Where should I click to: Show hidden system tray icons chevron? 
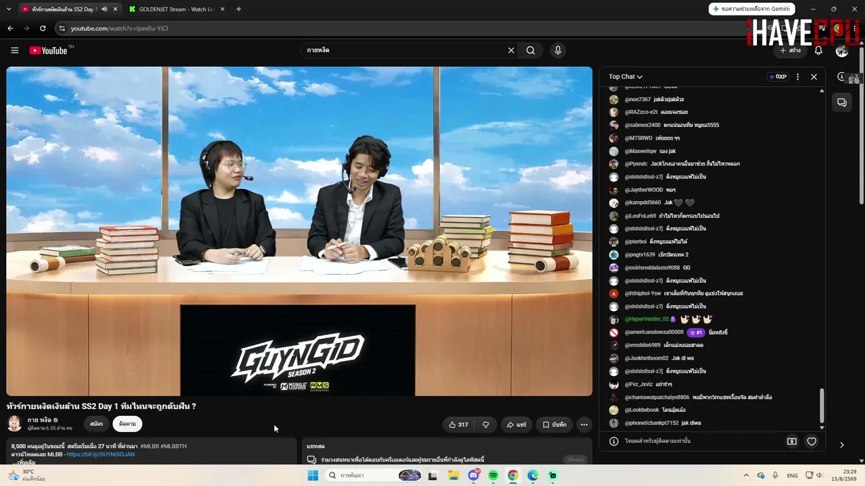(x=746, y=476)
